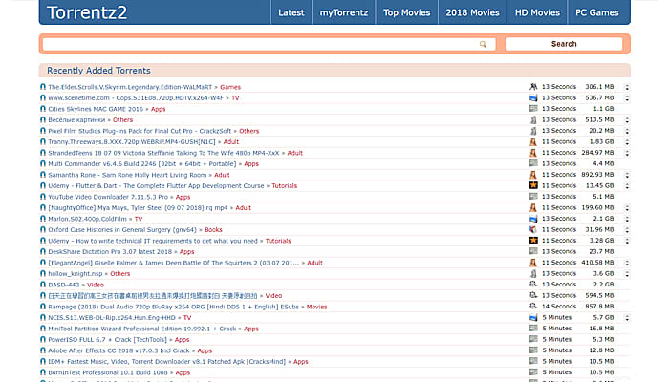
Task: Click the Tutorials category on Flutter row
Action: point(284,186)
